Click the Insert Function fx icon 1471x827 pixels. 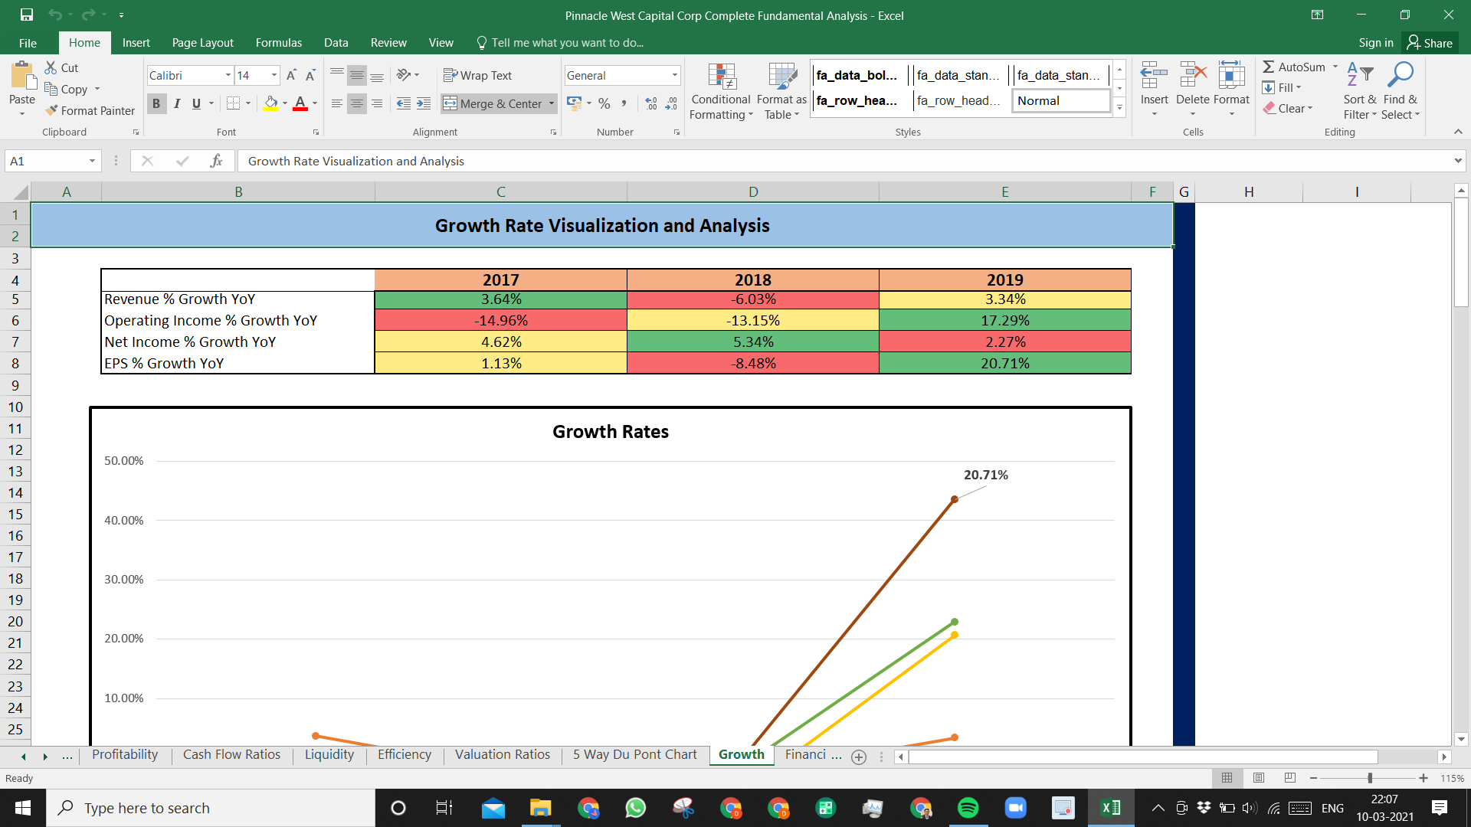(x=216, y=161)
